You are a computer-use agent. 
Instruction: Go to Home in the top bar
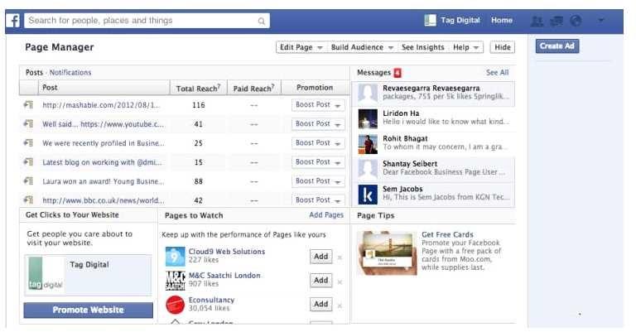click(x=502, y=20)
